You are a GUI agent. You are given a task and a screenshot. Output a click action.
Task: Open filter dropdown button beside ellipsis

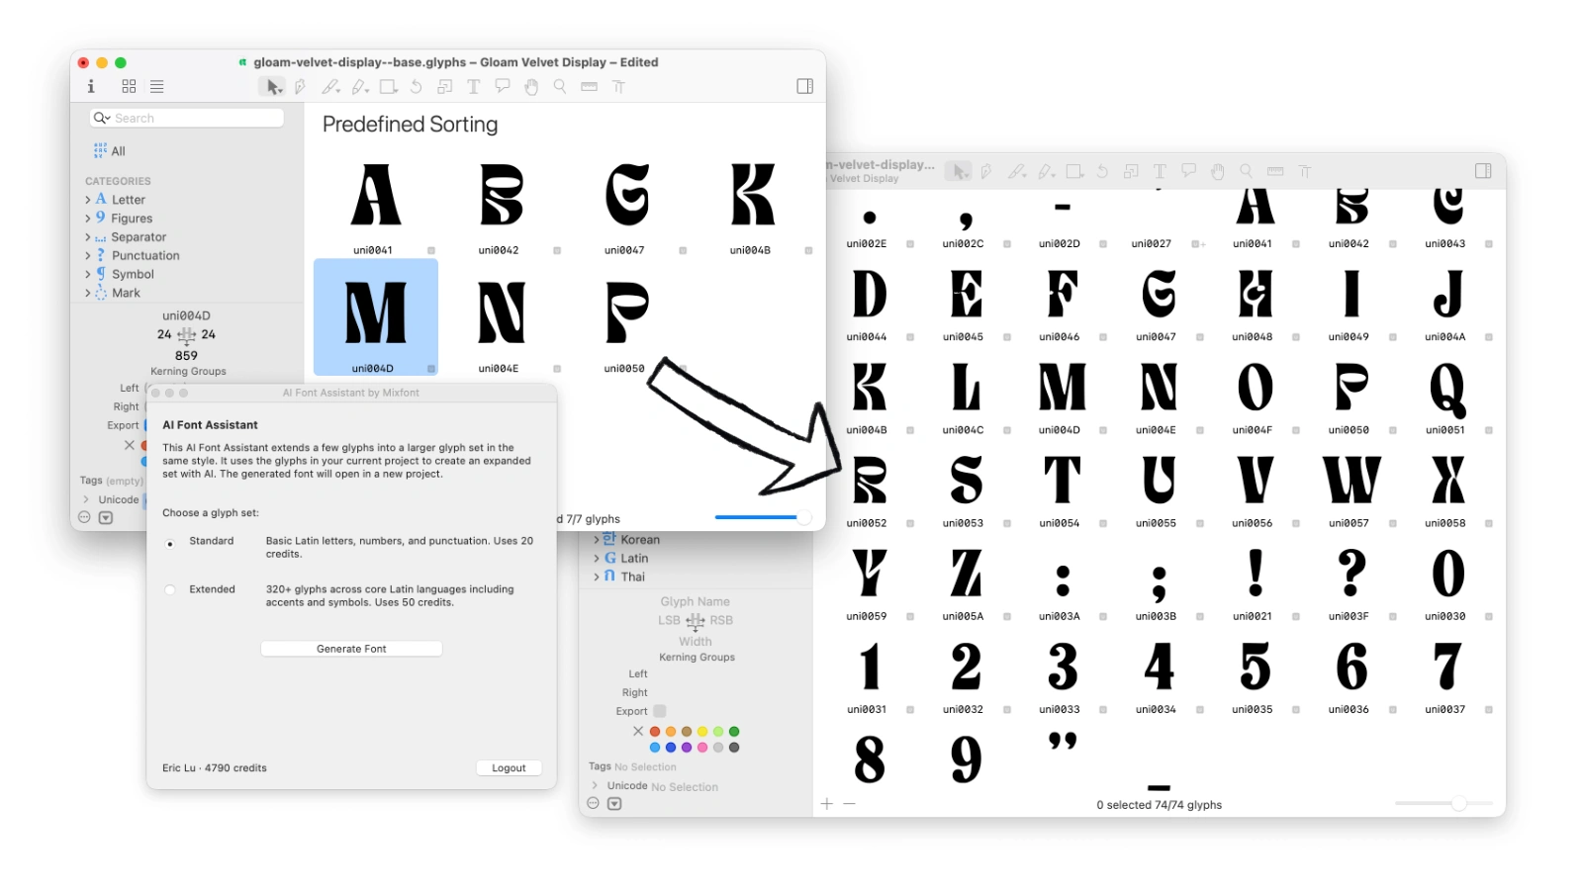[x=614, y=804]
